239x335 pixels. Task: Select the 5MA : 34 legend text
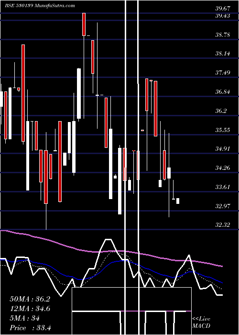25,318
